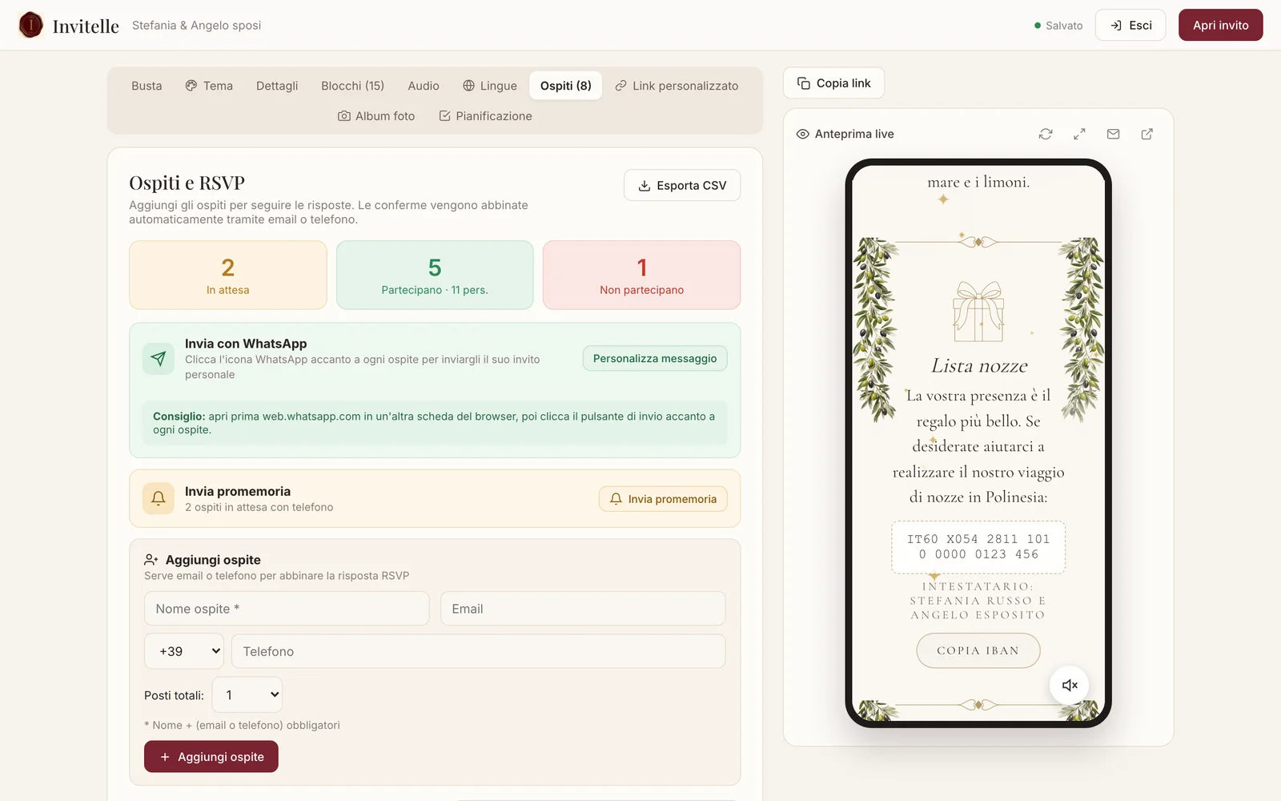The width and height of the screenshot is (1281, 801).
Task: Click the bell icon beside Invia promemoria heading
Action: [159, 498]
